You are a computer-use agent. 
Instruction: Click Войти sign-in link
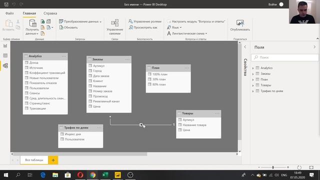pos(272,4)
